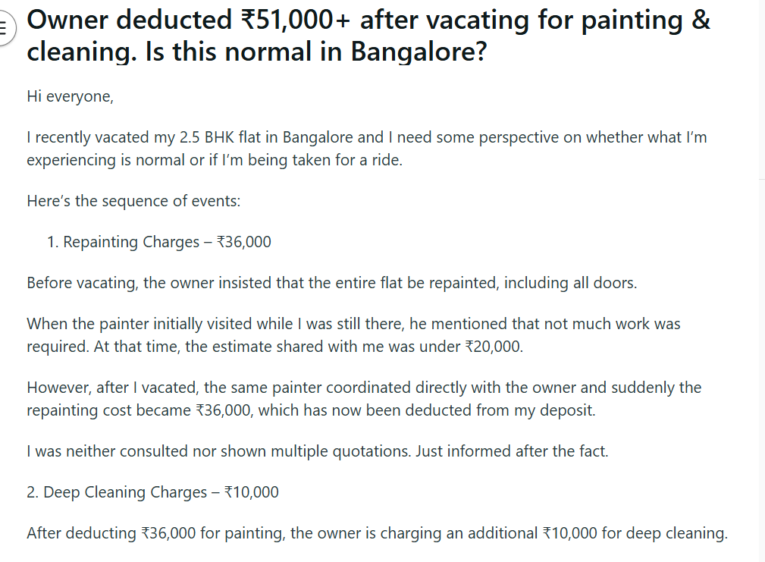765x562 pixels.
Task: Click the 'Hi everyone,' greeting line
Action: pos(71,96)
